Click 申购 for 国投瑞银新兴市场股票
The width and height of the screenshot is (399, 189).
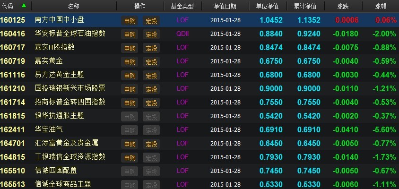(x=130, y=89)
